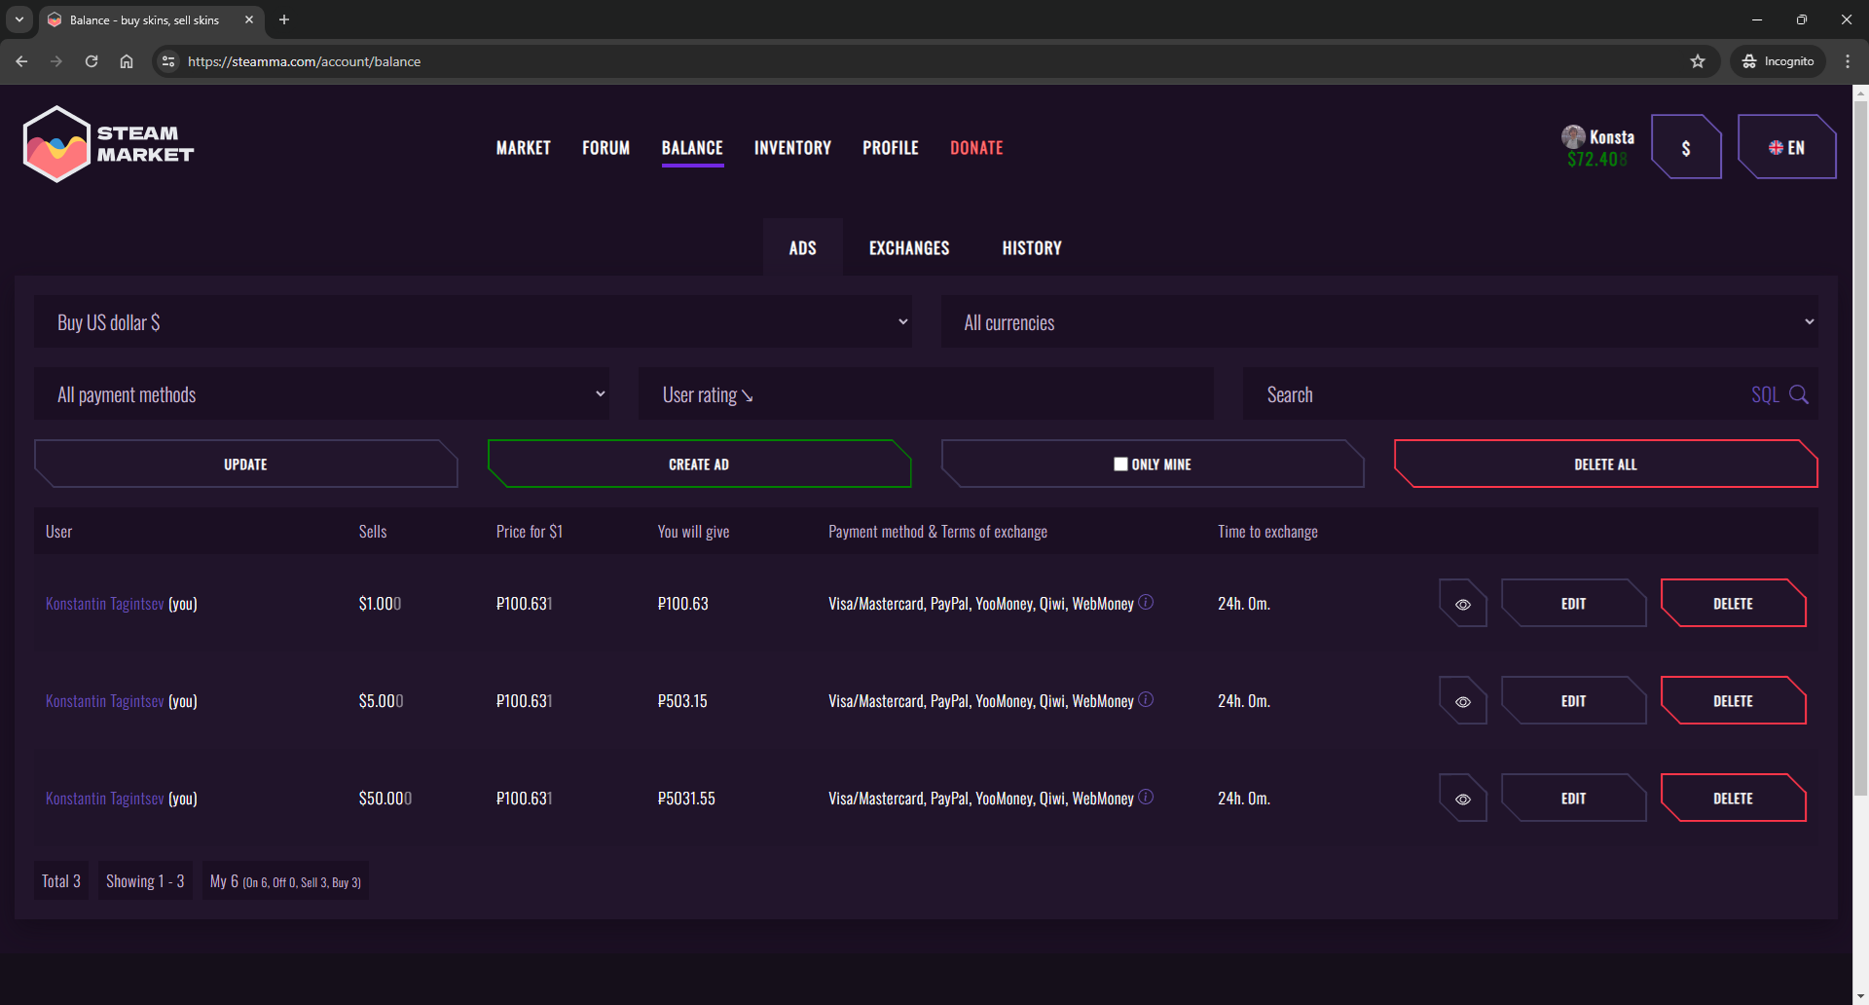Bookmark this page with the star icon
1869x1005 pixels.
pos(1698,61)
